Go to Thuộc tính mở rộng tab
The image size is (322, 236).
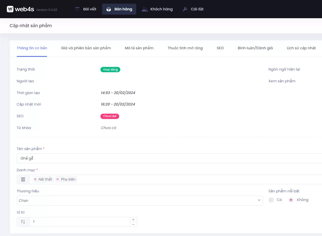[x=185, y=48]
